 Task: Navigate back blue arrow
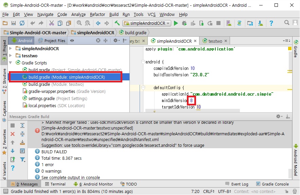pyautogui.click(x=98, y=23)
